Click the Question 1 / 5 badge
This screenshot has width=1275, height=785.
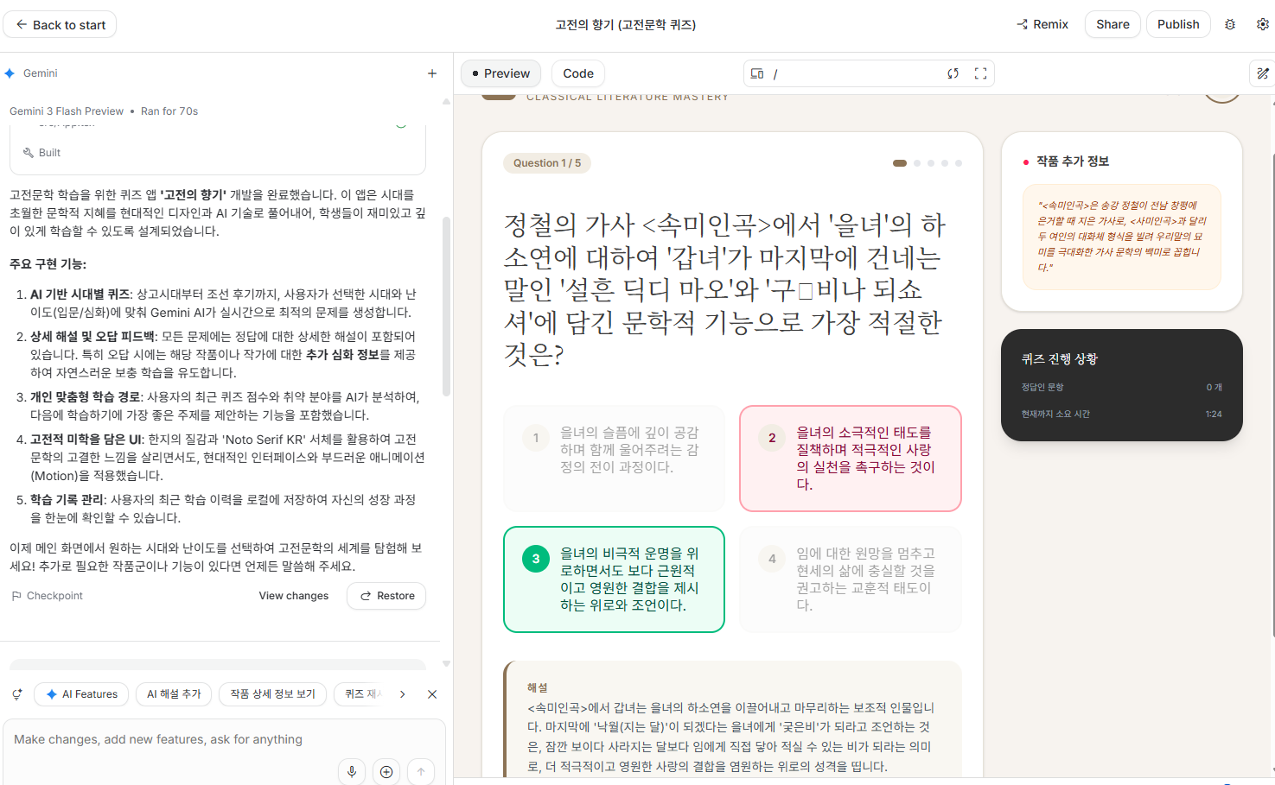click(547, 163)
